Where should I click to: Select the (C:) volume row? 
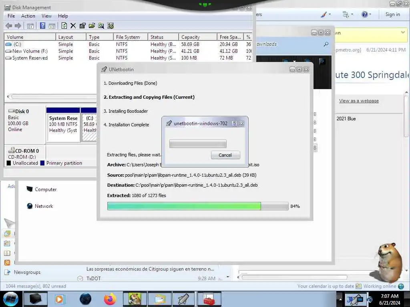(x=128, y=44)
